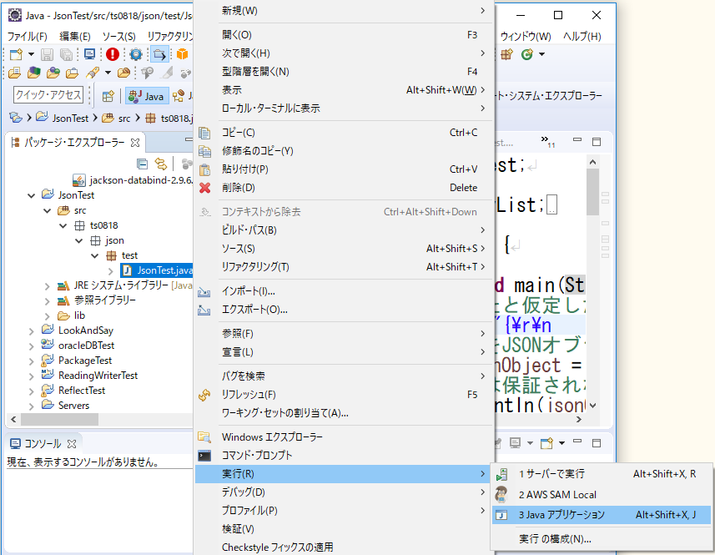Click the Save toolbar icon
This screenshot has height=555, width=715.
tap(47, 53)
